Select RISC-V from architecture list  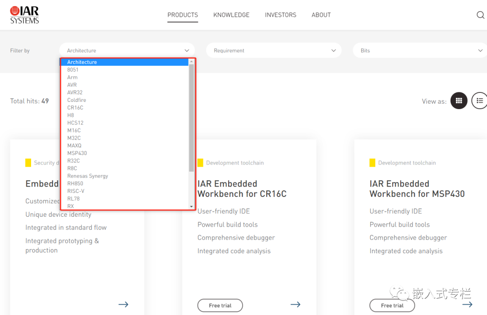point(124,191)
